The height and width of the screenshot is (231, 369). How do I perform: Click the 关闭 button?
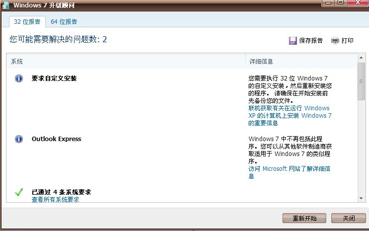pos(349,218)
